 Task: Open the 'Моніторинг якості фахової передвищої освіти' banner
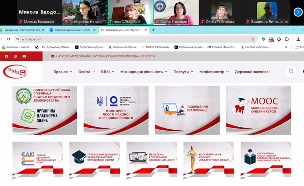[x=116, y=110]
